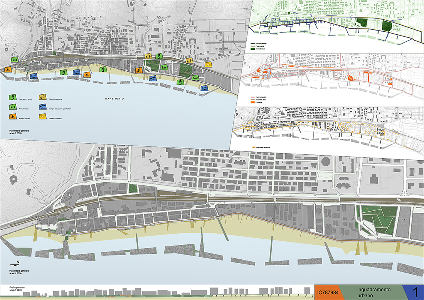Click the blue maritime sports rental legend icon

(42, 106)
